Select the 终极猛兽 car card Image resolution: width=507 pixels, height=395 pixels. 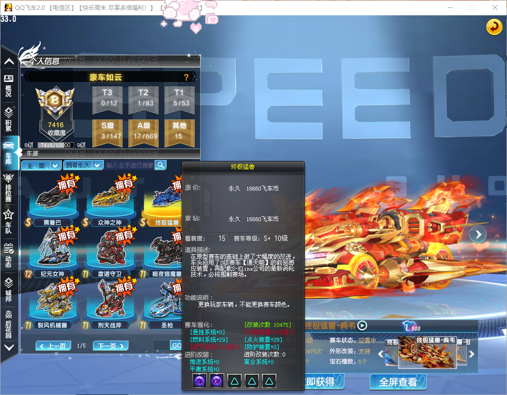[x=163, y=200]
